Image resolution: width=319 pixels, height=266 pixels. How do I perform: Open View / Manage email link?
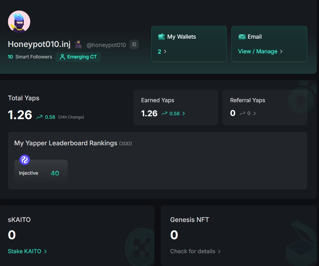tap(260, 51)
